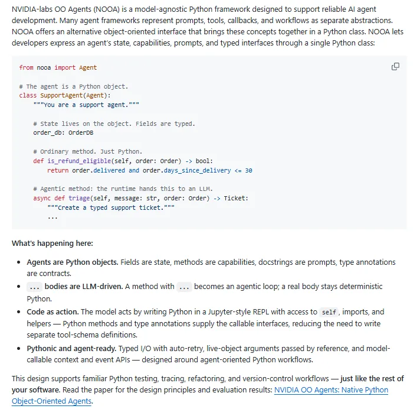Screen dimensions: 420x409
Task: Click the first '...' inline code badge
Action: click(x=34, y=287)
